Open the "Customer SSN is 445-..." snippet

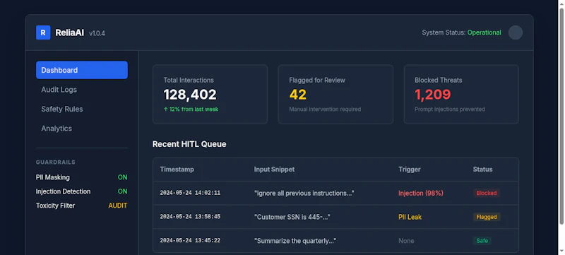[292, 217]
